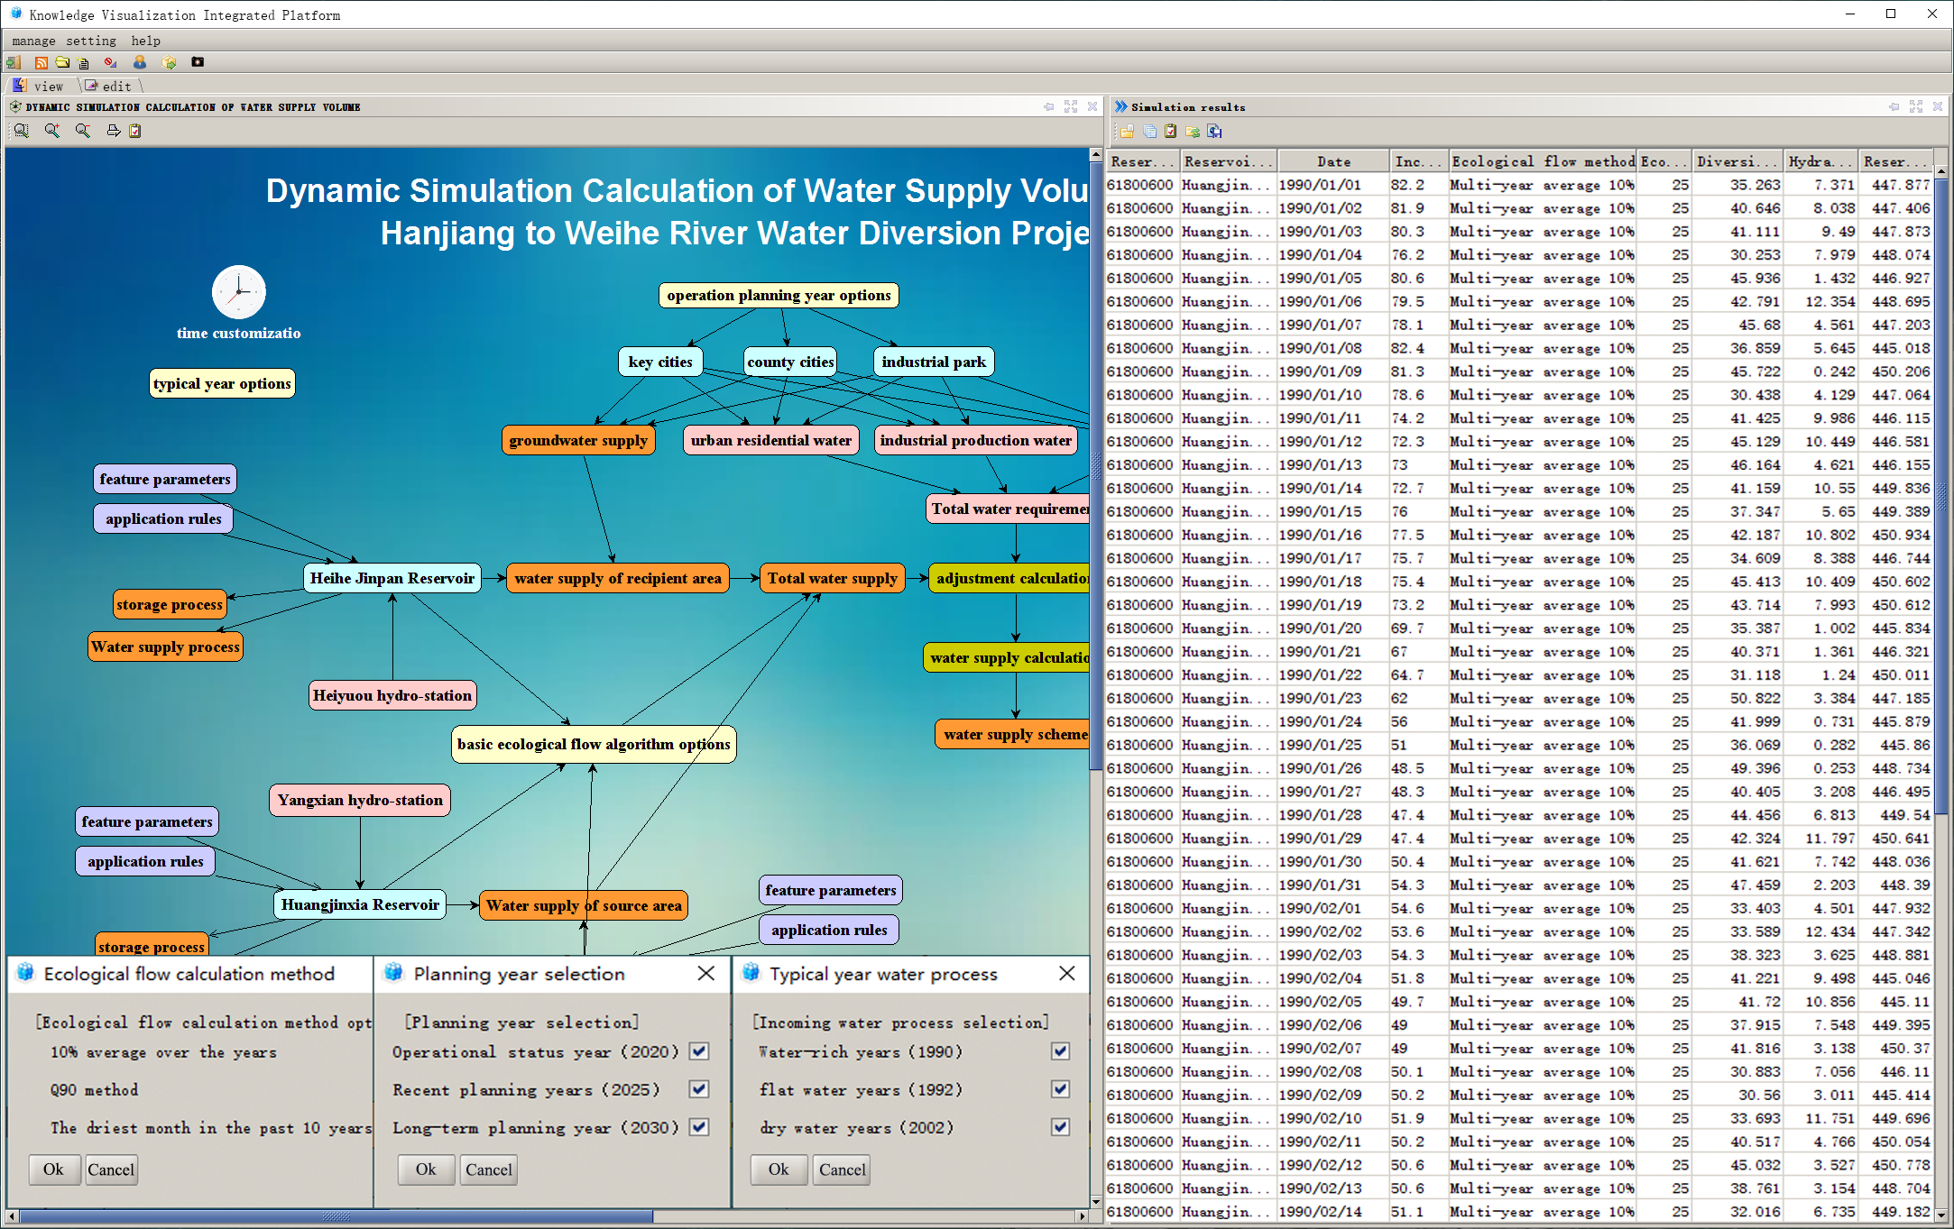Screen dimensions: 1954x1229
Task: Open the setting menu
Action: pos(91,41)
